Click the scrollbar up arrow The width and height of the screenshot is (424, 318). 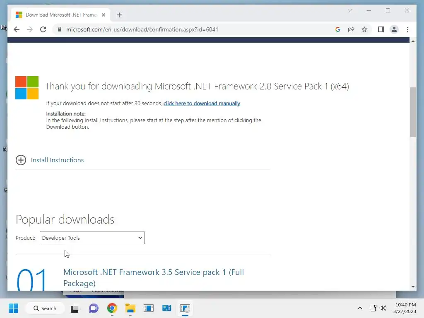[413, 41]
